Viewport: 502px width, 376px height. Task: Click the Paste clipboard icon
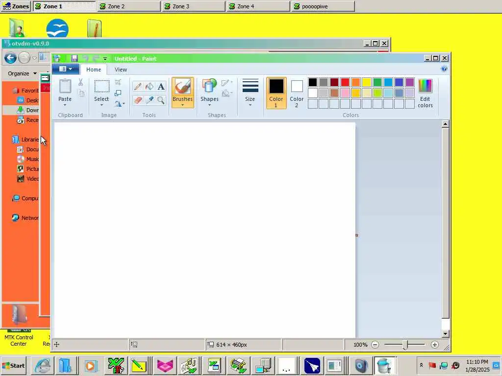point(65,86)
